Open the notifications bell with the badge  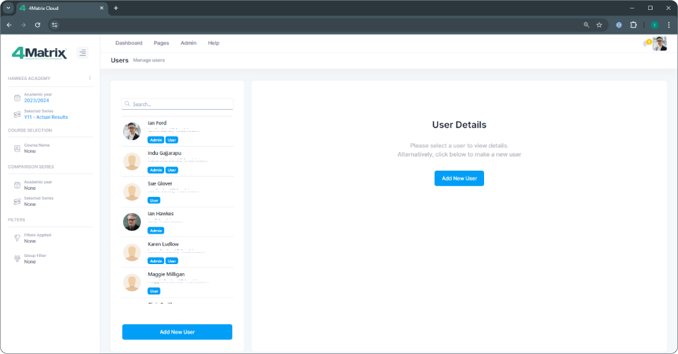[645, 44]
